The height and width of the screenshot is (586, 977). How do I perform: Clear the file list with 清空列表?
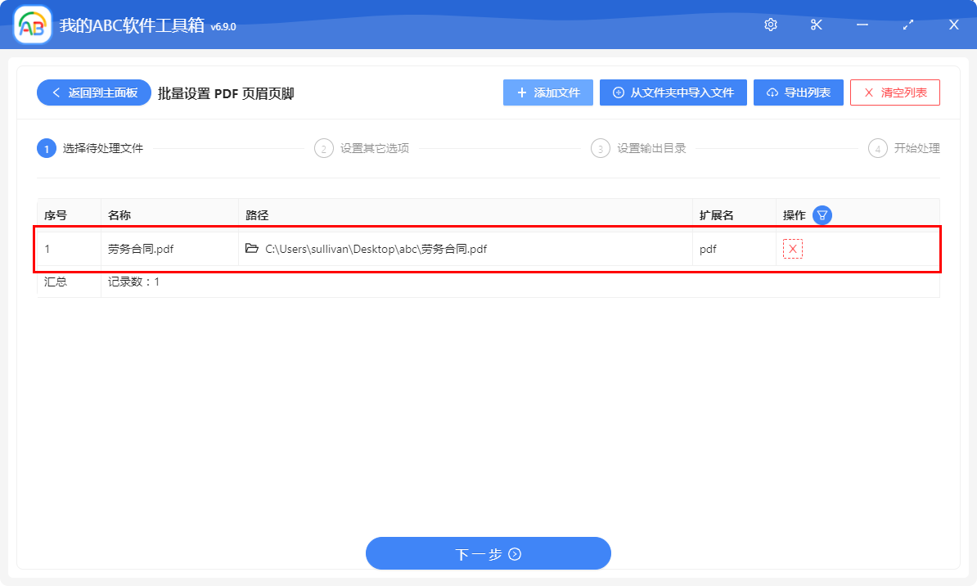[x=894, y=92]
